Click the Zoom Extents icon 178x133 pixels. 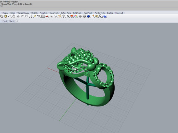click(x=30, y=16)
